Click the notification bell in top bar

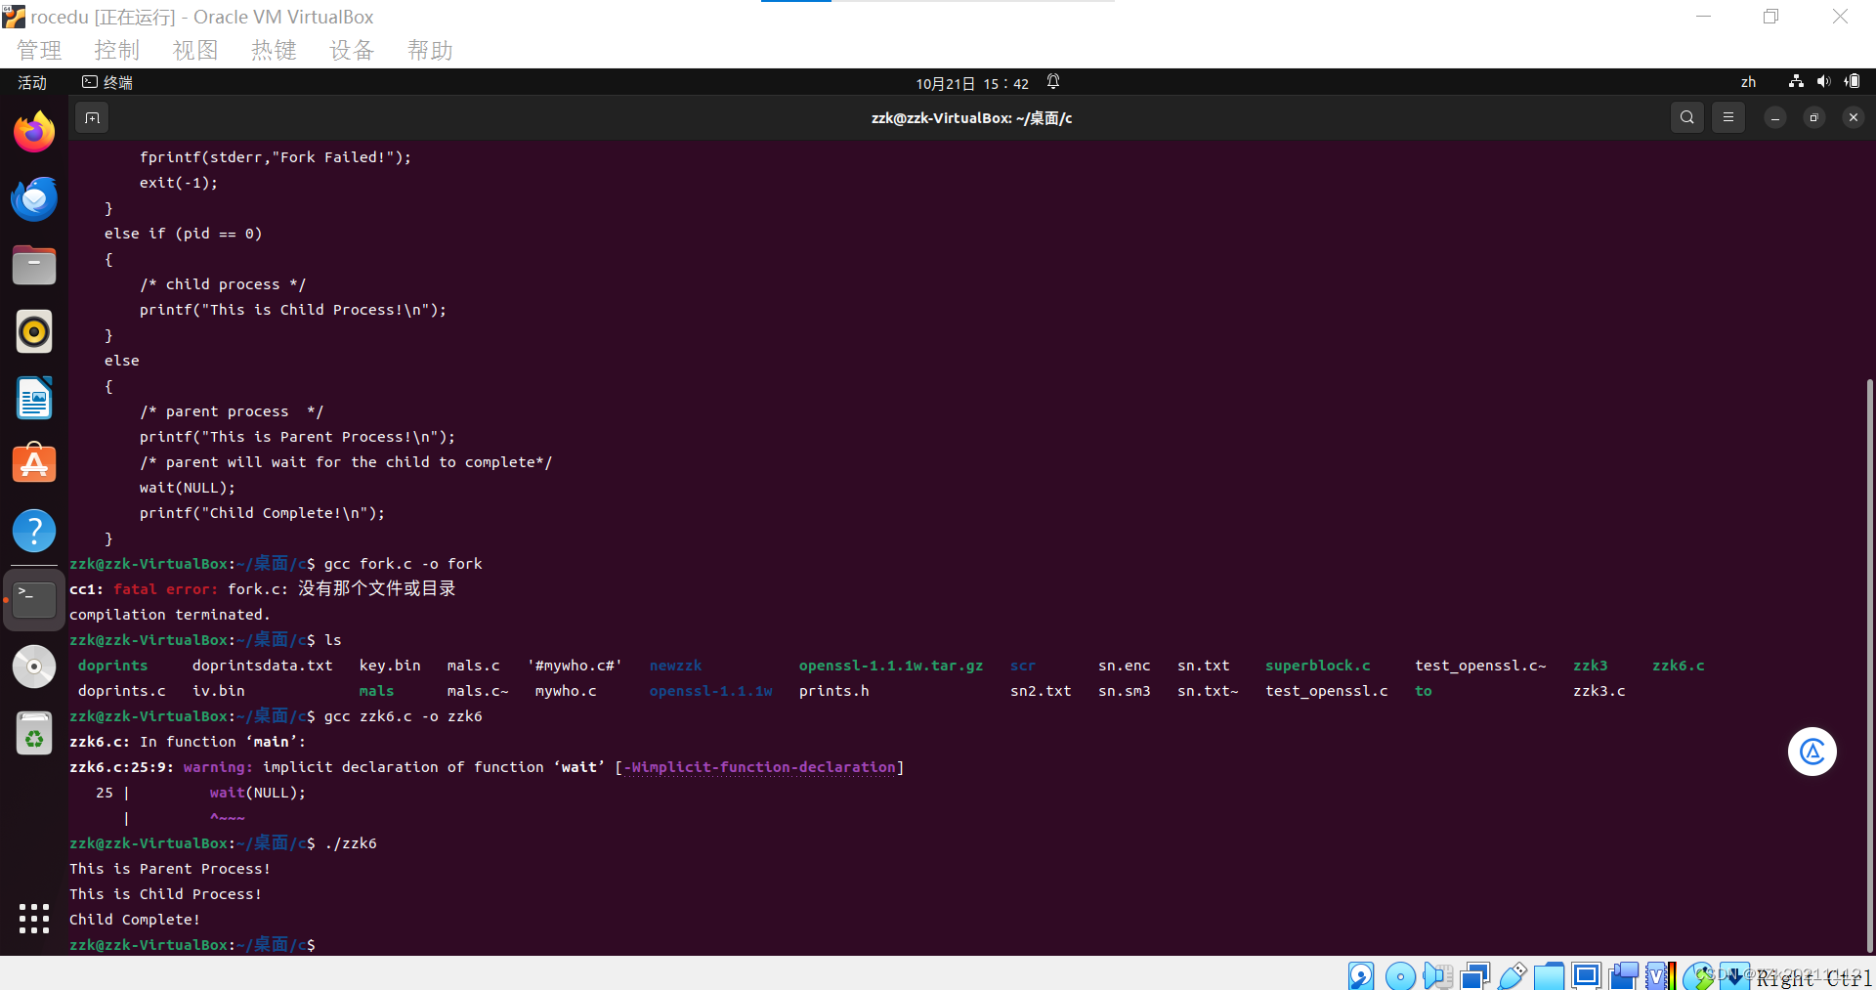1053,82
